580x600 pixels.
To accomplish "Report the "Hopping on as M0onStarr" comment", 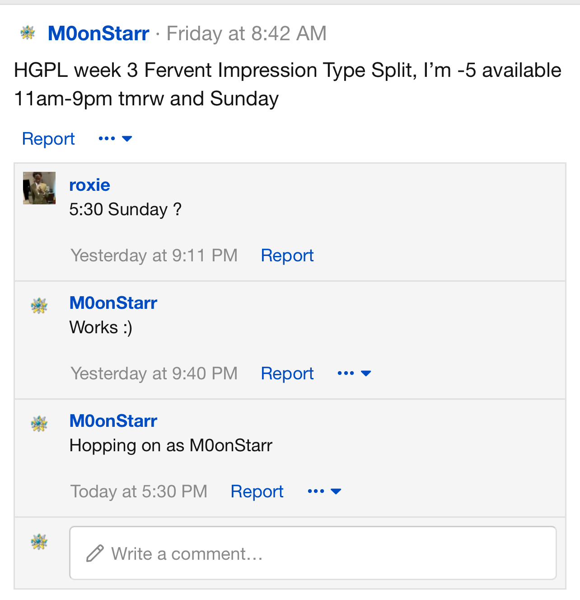I will click(x=257, y=491).
